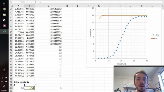
Task: Open the clock showing 10:30 AM
Action: pyautogui.click(x=4, y=91)
